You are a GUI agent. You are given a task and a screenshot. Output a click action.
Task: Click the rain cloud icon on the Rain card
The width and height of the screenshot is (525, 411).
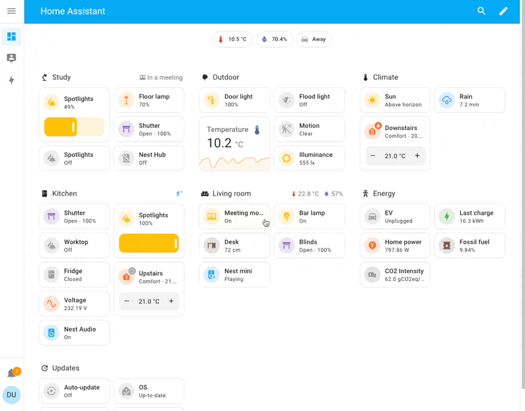(x=448, y=100)
